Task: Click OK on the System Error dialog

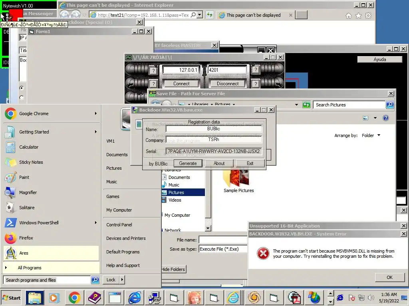Action: 389,277
